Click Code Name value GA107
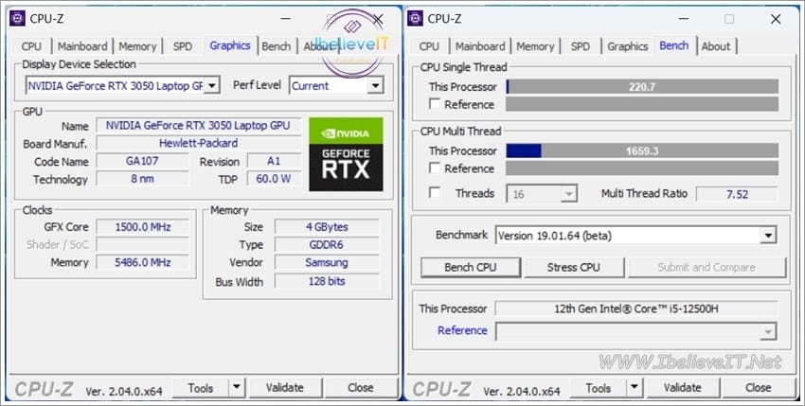 point(142,161)
